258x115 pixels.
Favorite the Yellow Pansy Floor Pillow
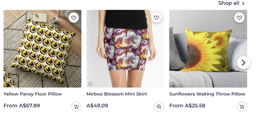(74, 18)
